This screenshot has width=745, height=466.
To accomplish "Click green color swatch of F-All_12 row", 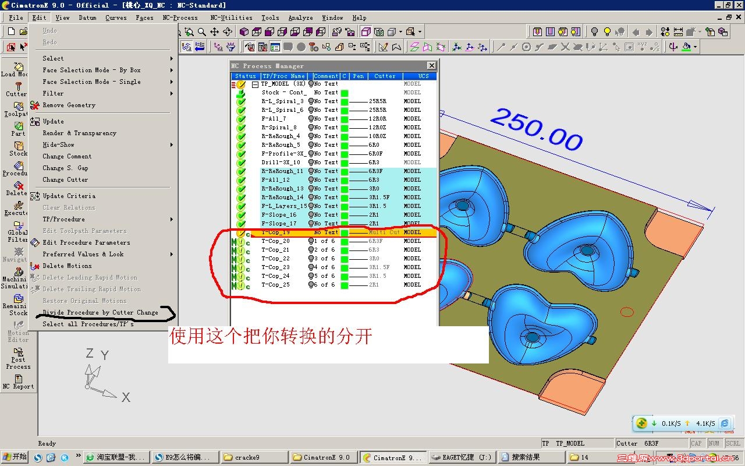I will point(345,180).
